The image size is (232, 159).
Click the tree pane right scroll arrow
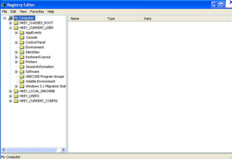(63, 150)
